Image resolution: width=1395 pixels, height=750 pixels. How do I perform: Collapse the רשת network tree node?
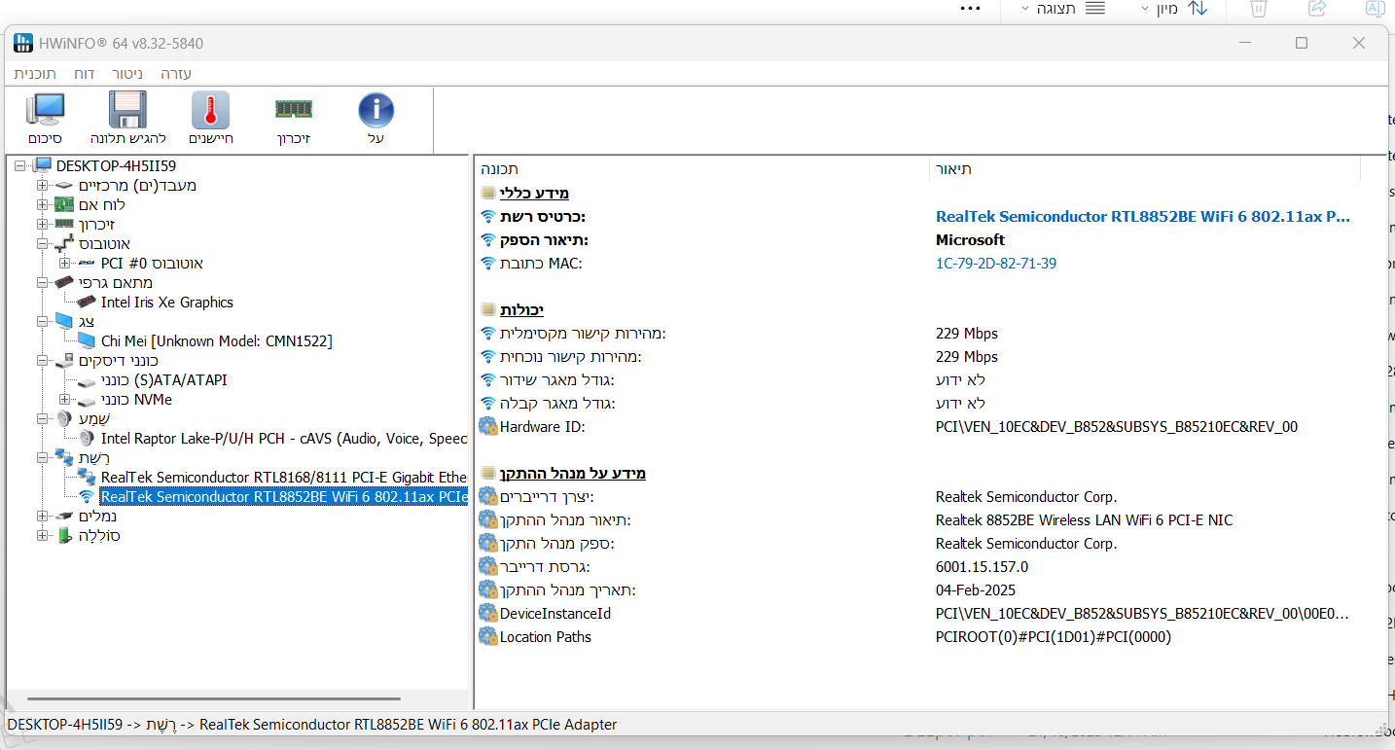click(42, 458)
